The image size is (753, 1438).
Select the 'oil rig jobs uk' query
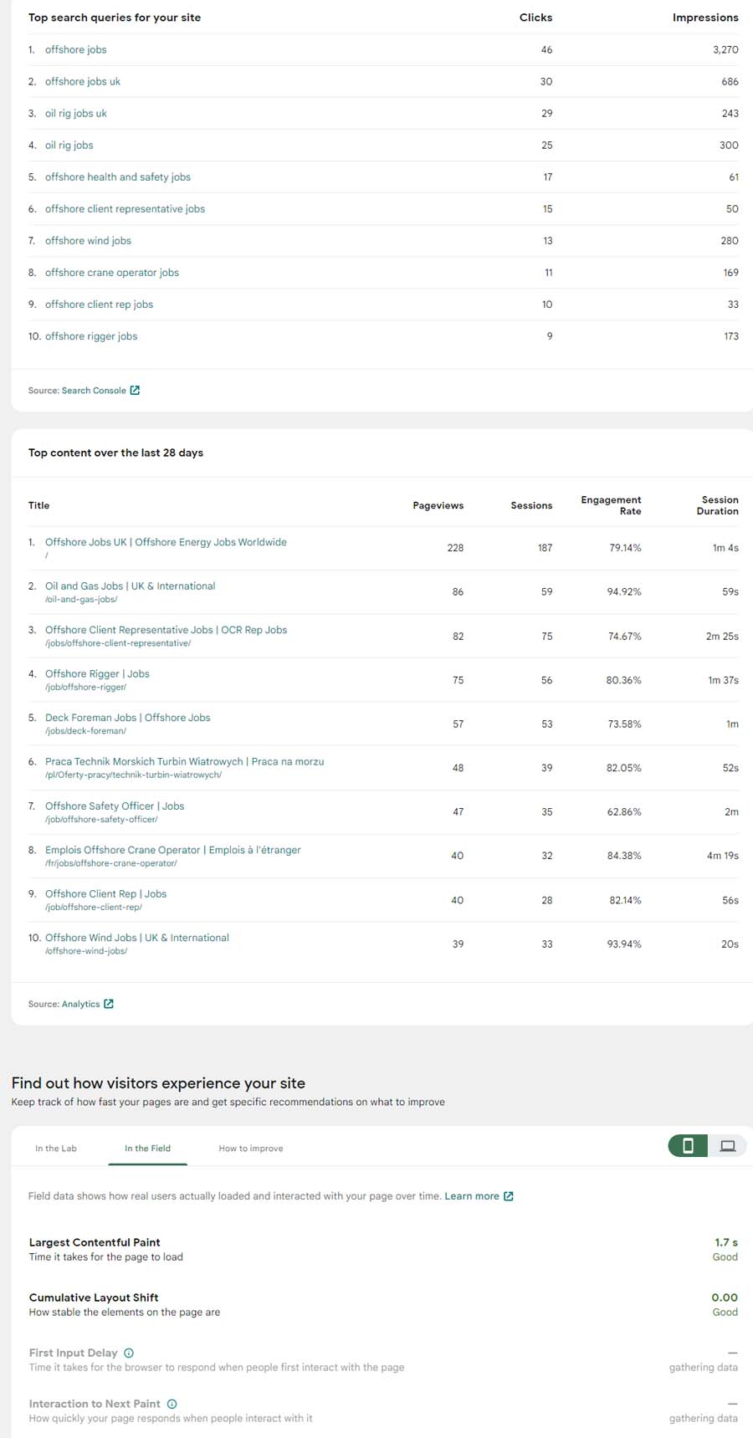click(x=75, y=113)
